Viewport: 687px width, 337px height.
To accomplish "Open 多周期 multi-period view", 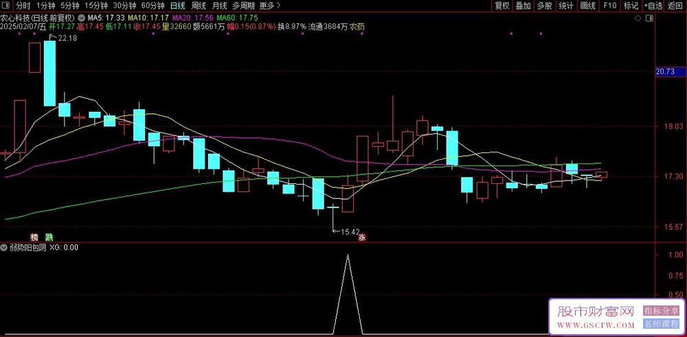I will [243, 5].
